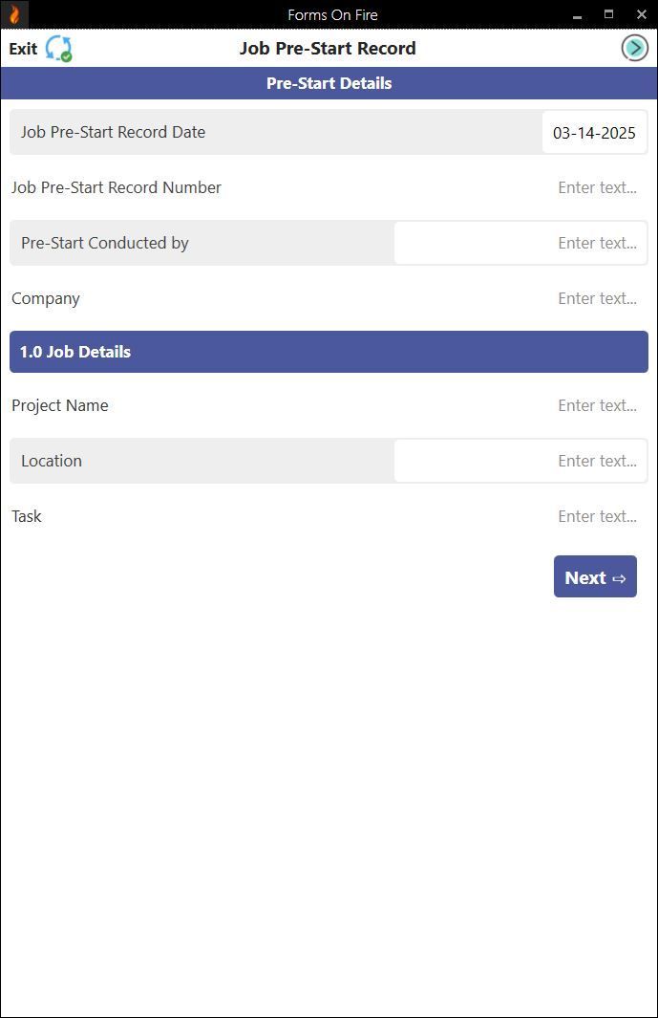
Task: Click the sync status icon beside Exit
Action: coord(58,49)
